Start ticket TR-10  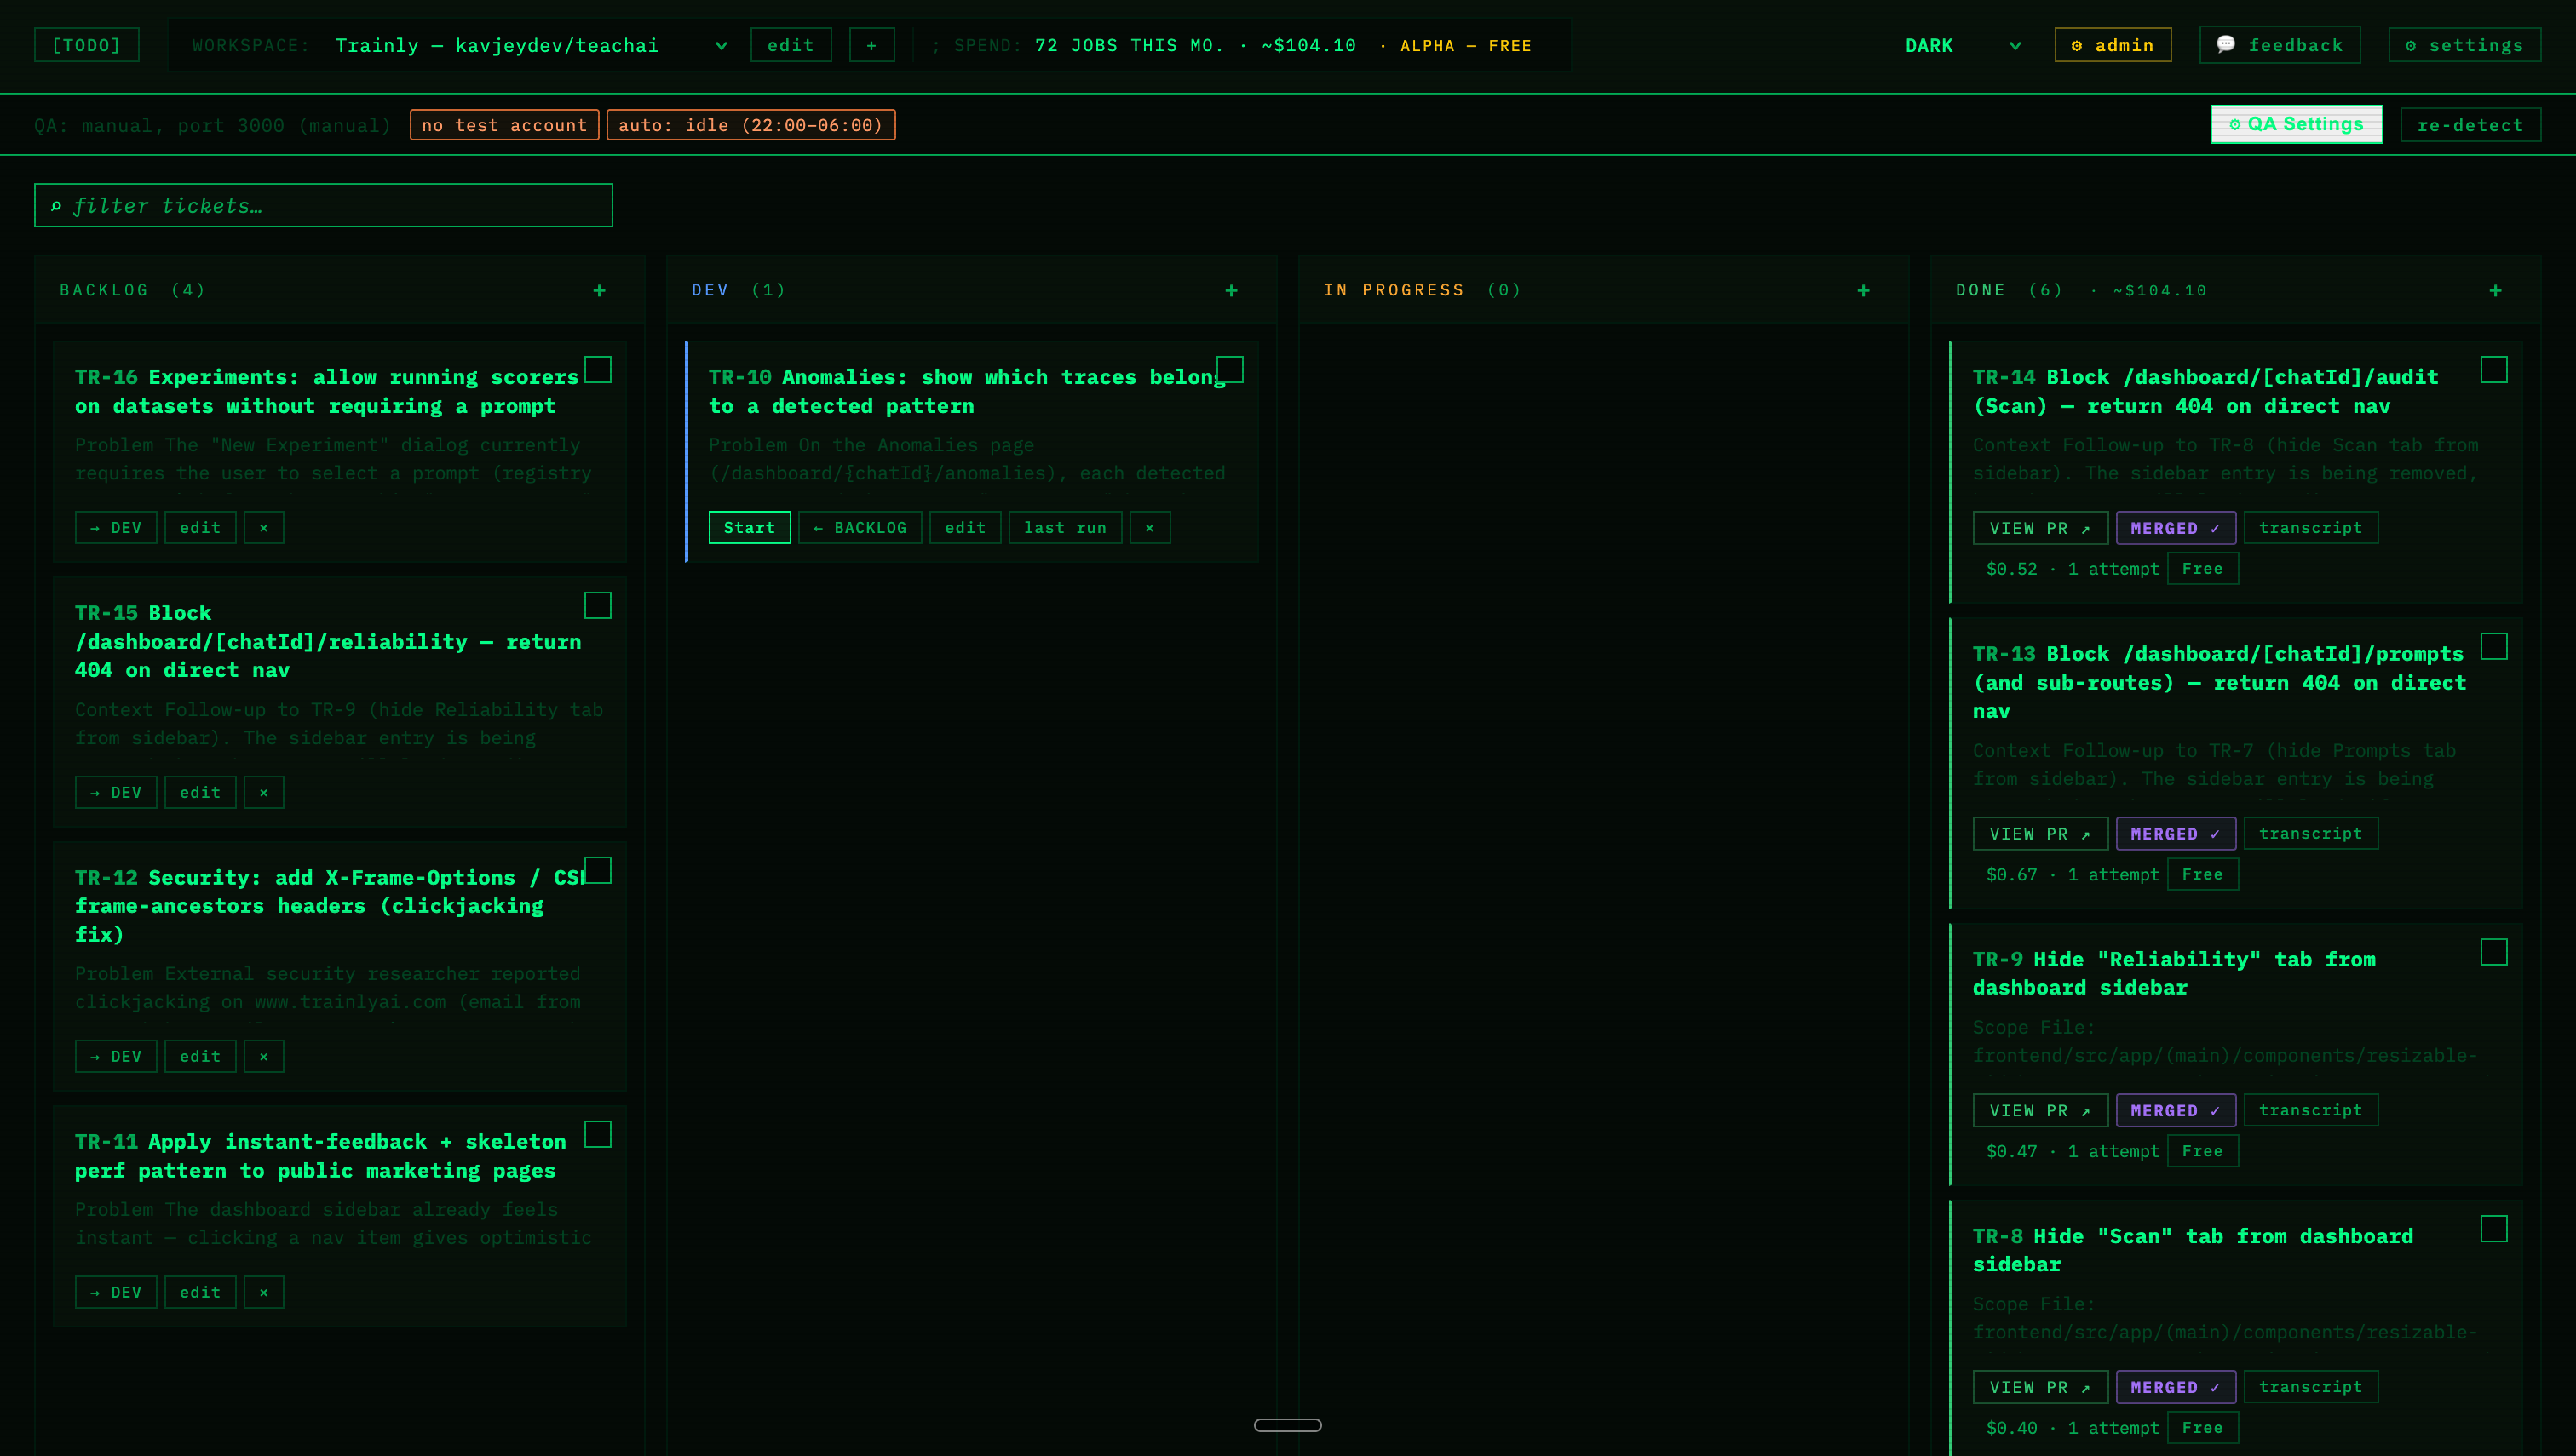click(750, 528)
